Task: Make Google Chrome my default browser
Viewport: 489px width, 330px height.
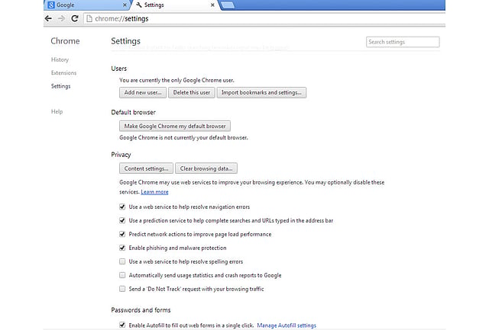Action: [175, 126]
